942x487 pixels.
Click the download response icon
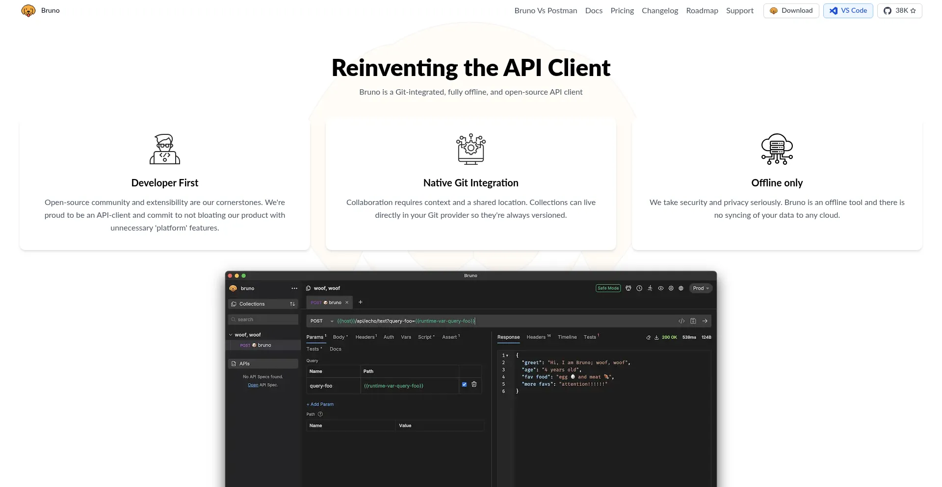coord(656,337)
